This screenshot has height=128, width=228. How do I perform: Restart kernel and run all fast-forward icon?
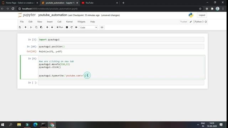point(76,27)
